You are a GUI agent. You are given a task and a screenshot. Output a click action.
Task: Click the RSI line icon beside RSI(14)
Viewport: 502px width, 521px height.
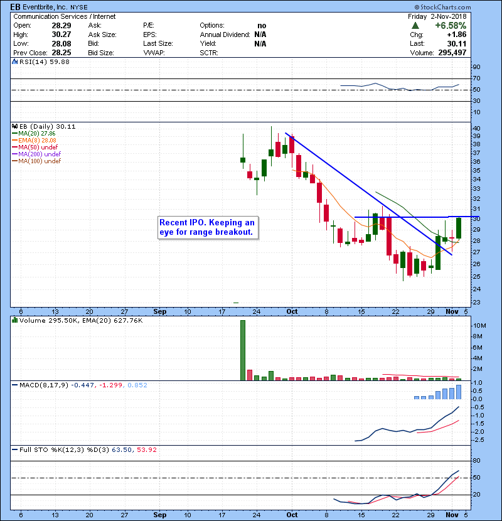pyautogui.click(x=14, y=62)
